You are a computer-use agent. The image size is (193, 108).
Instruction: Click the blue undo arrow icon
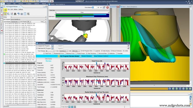coord(18,14)
